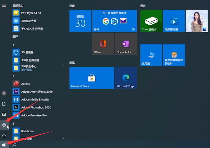Open 3D 查看器 app
Viewport: 210px width, 148px height.
tap(38, 52)
